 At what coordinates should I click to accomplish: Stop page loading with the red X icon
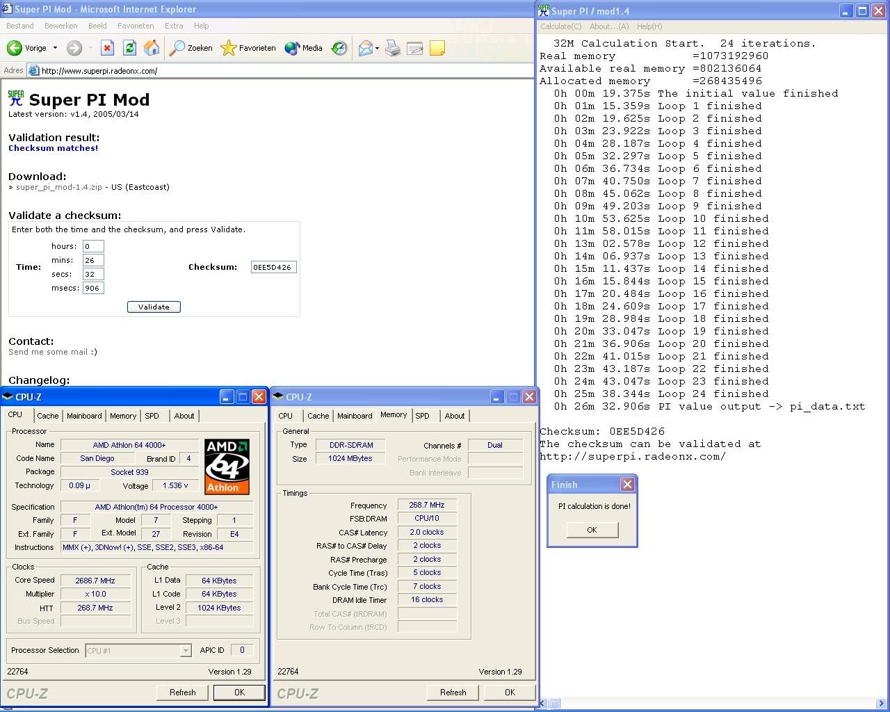point(107,48)
